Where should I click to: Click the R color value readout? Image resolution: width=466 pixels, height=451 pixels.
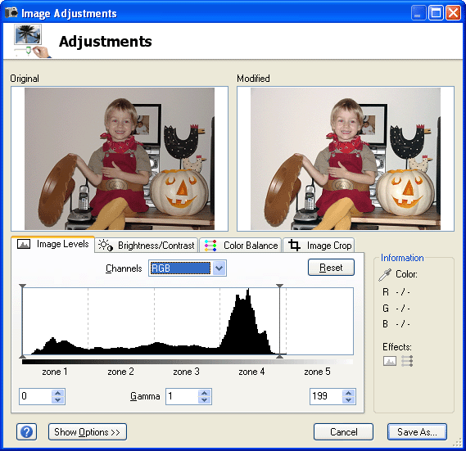403,292
